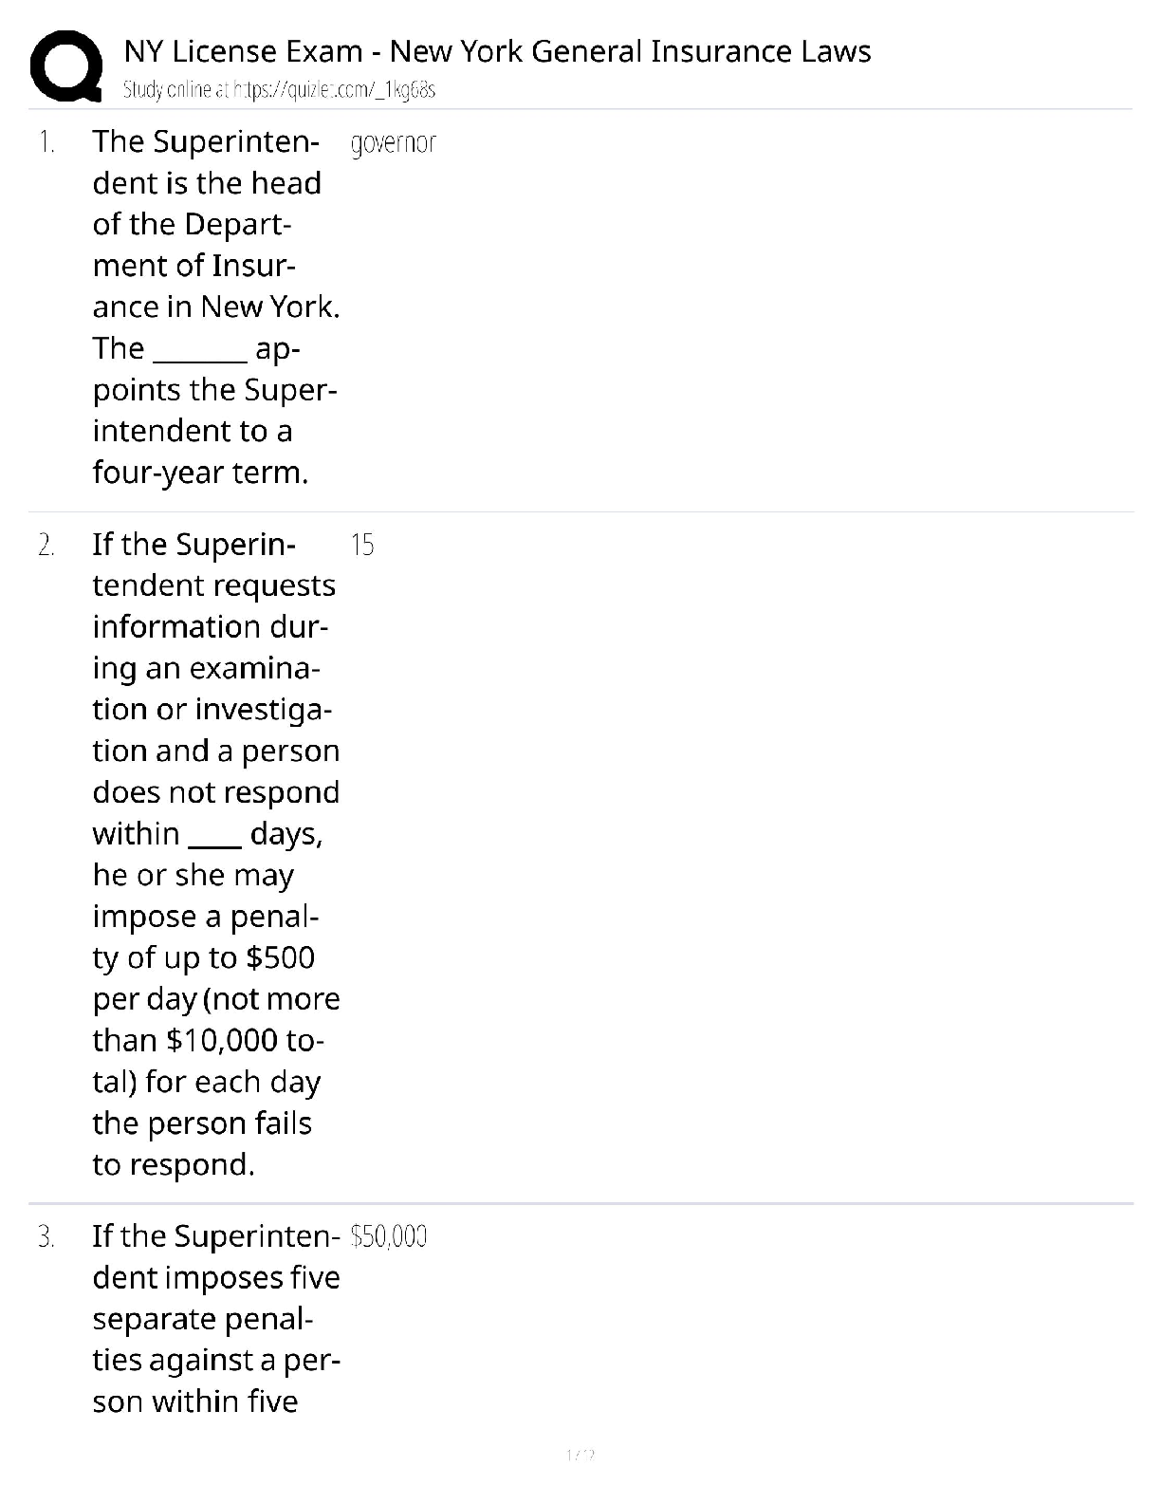Select the number 2 card marker

point(46,546)
